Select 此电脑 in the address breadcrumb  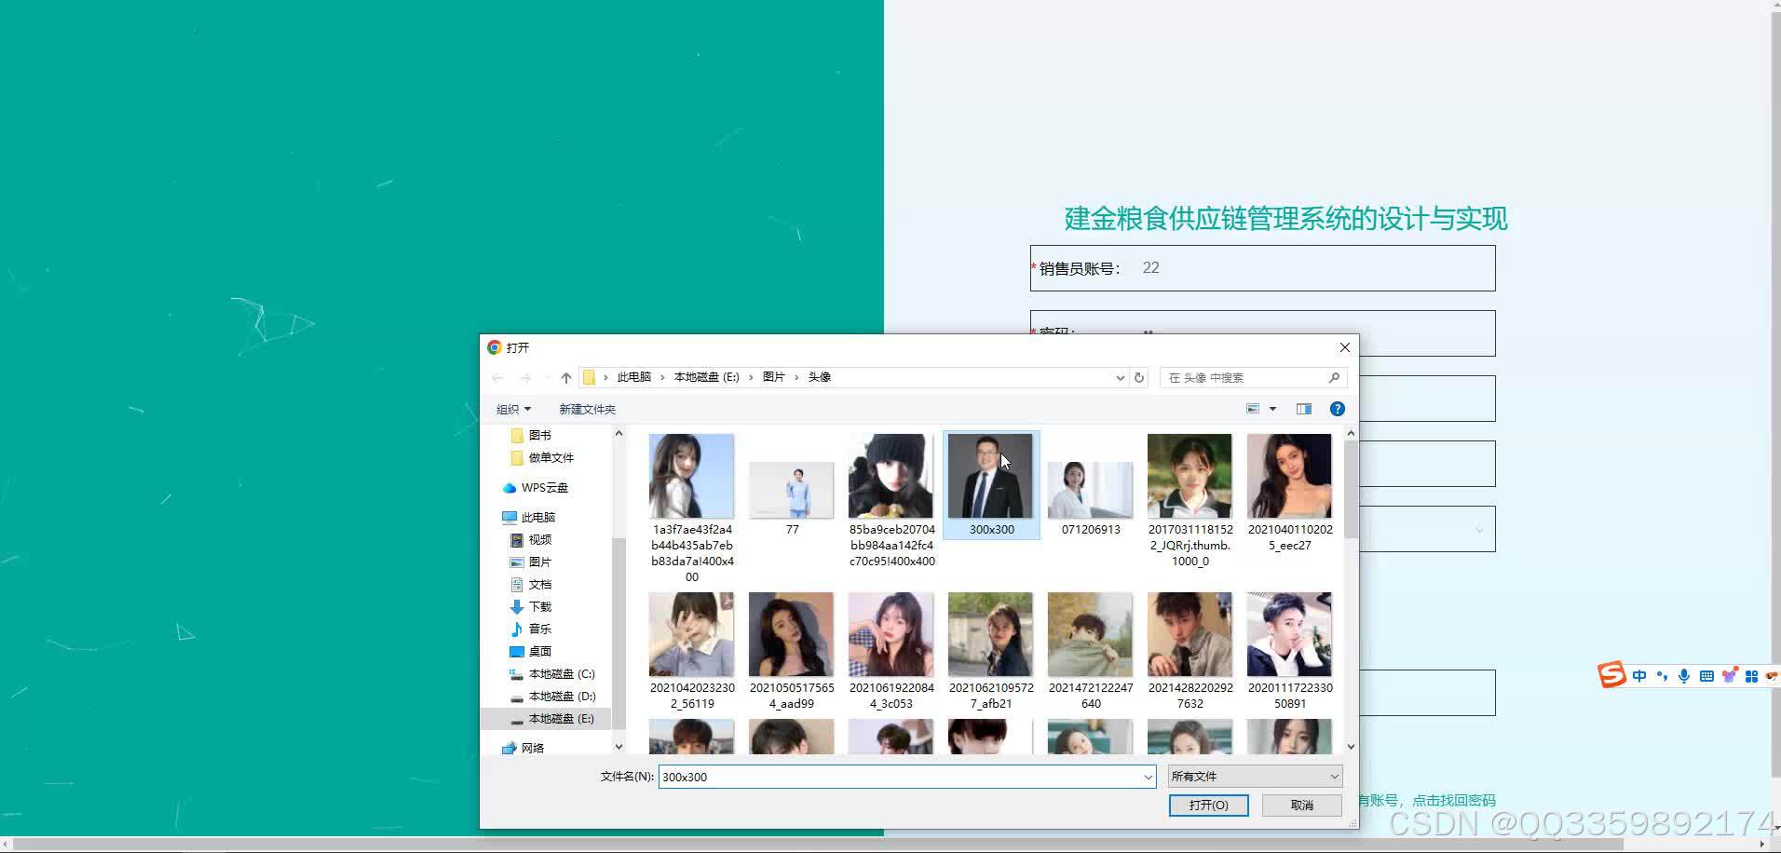(634, 377)
